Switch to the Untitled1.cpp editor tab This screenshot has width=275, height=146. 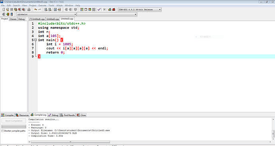tap(37, 19)
